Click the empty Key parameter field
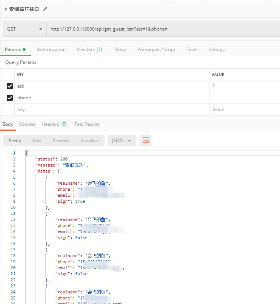The width and height of the screenshot is (280, 304). (111, 110)
